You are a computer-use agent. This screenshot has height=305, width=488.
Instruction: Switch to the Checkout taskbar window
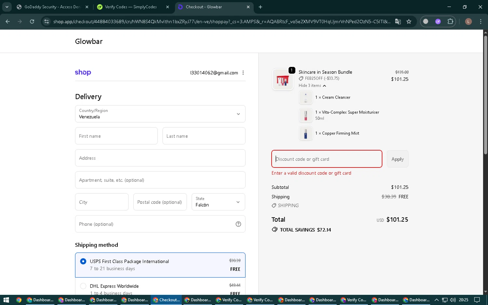(x=166, y=300)
